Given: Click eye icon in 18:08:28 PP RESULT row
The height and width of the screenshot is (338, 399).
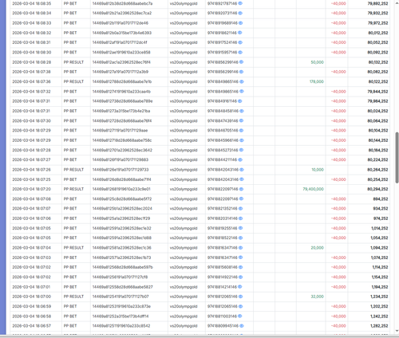Looking at the screenshot, I should pyautogui.click(x=242, y=62).
